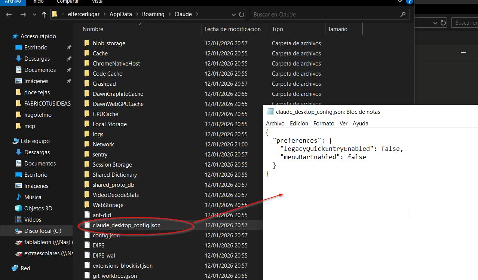This screenshot has height=280, width=478.
Task: Click the up-one-level arrow button
Action: (x=44, y=15)
